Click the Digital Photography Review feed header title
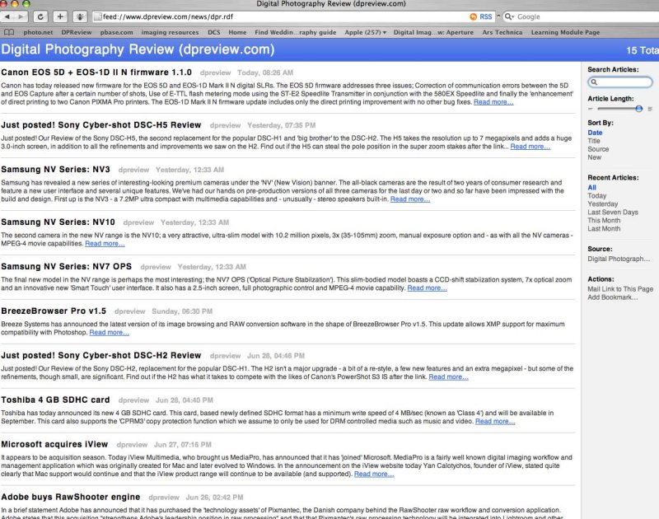This screenshot has height=519, width=659. (138, 49)
